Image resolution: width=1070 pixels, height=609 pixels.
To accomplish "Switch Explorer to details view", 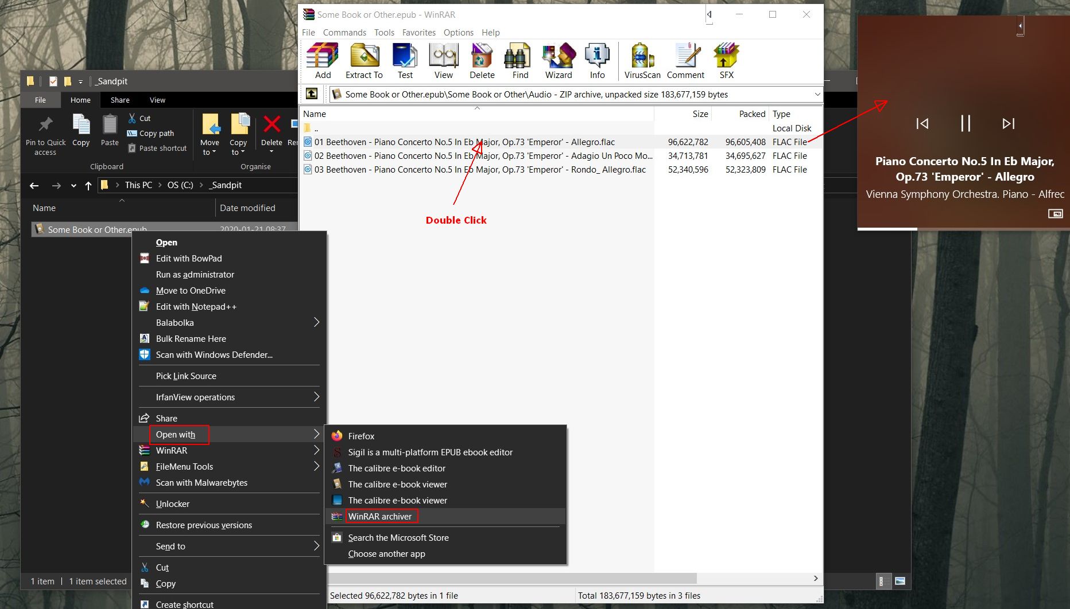I will [883, 581].
